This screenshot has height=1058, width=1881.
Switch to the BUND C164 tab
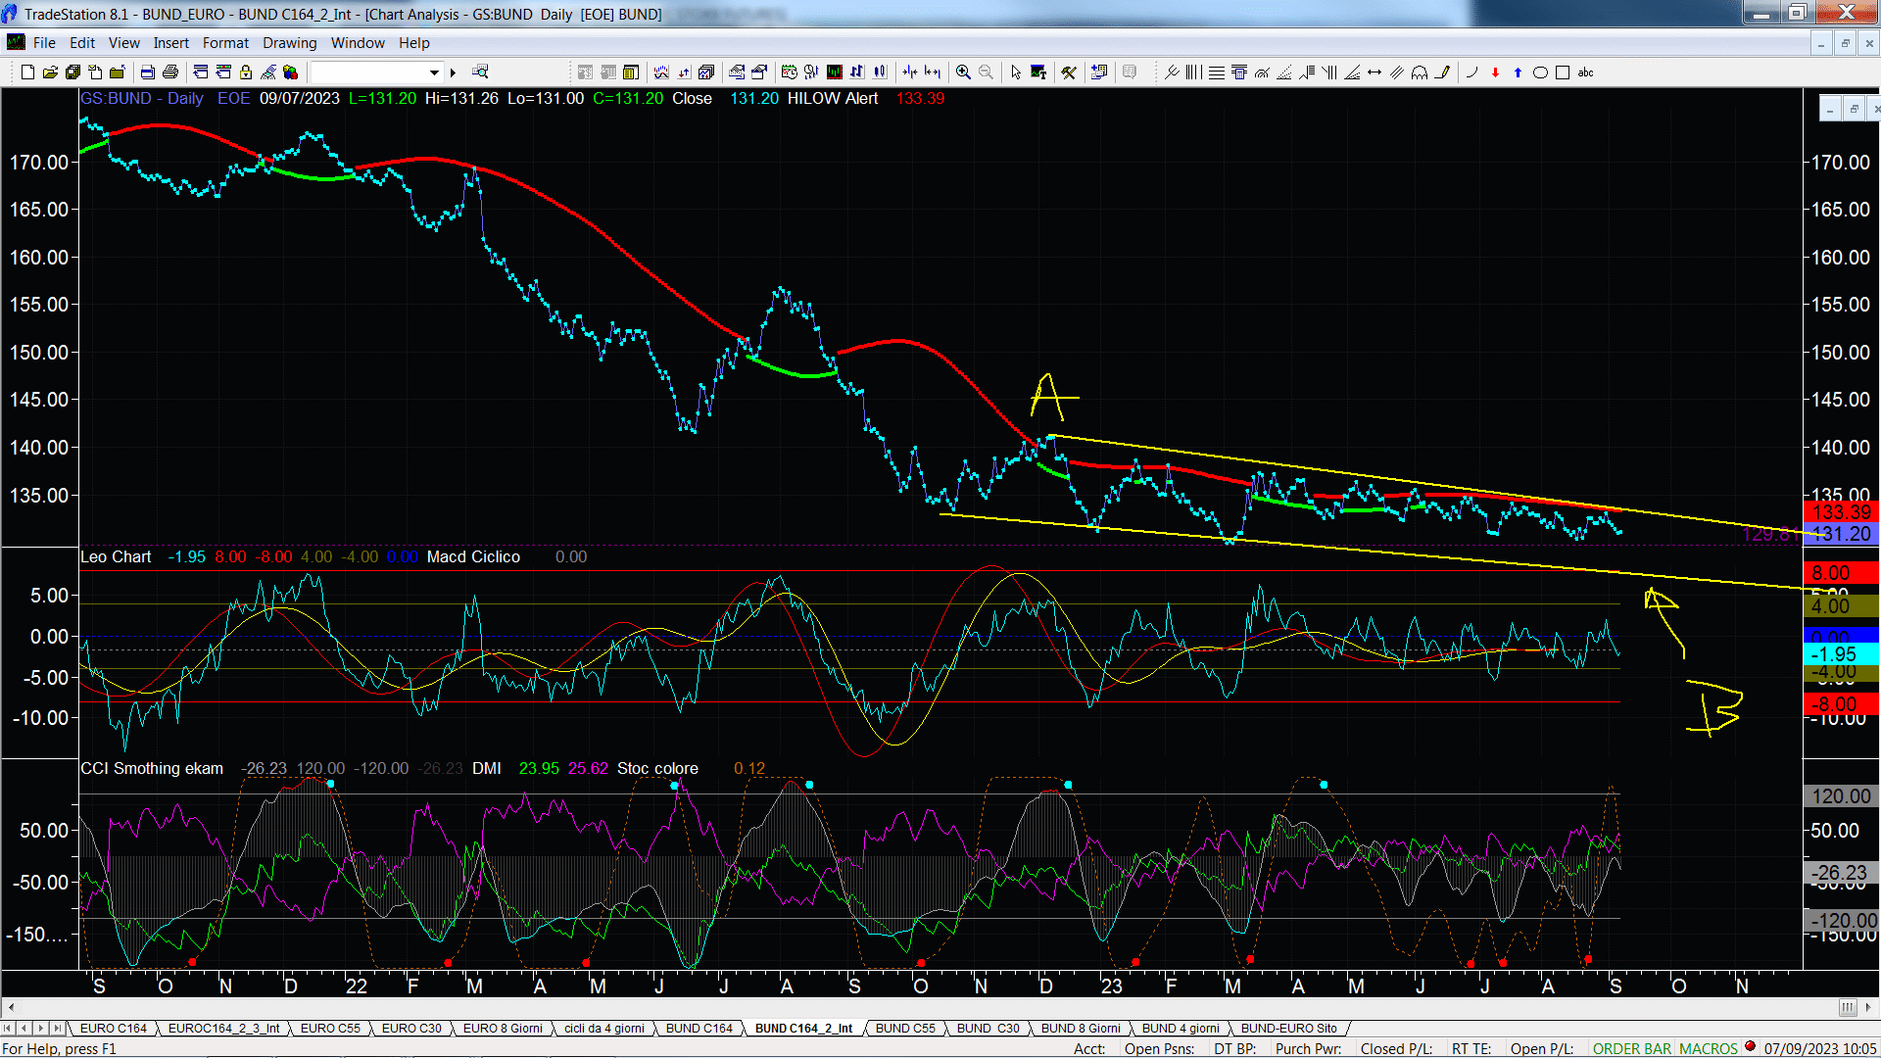pos(699,1028)
